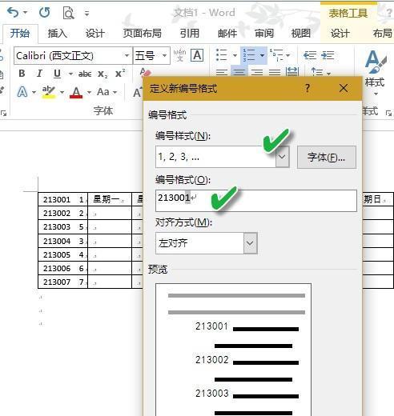Click table cell 213003 5
Viewport: 394px width, 416px height.
click(x=63, y=227)
